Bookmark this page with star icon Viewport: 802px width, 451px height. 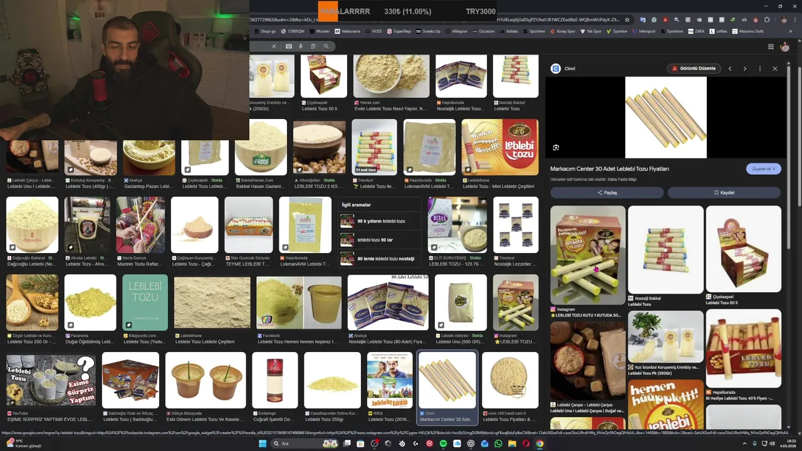(627, 19)
